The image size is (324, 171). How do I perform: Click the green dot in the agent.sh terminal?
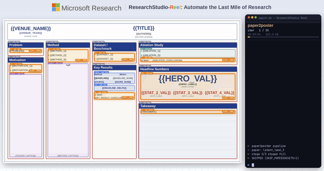coord(255,18)
